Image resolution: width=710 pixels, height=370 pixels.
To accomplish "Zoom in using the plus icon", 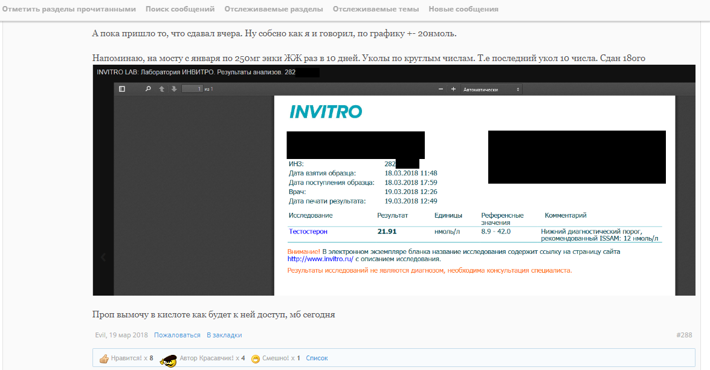I will coord(453,89).
